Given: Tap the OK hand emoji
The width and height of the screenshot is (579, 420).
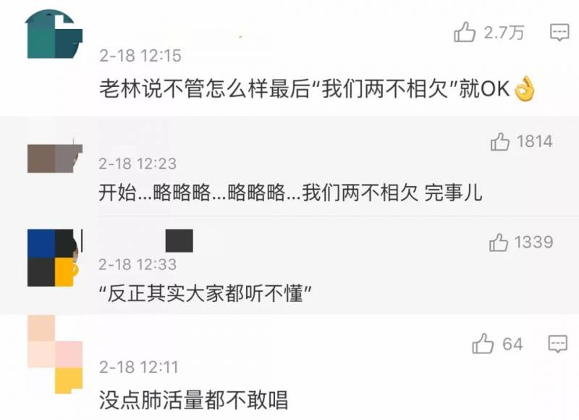Looking at the screenshot, I should (524, 89).
